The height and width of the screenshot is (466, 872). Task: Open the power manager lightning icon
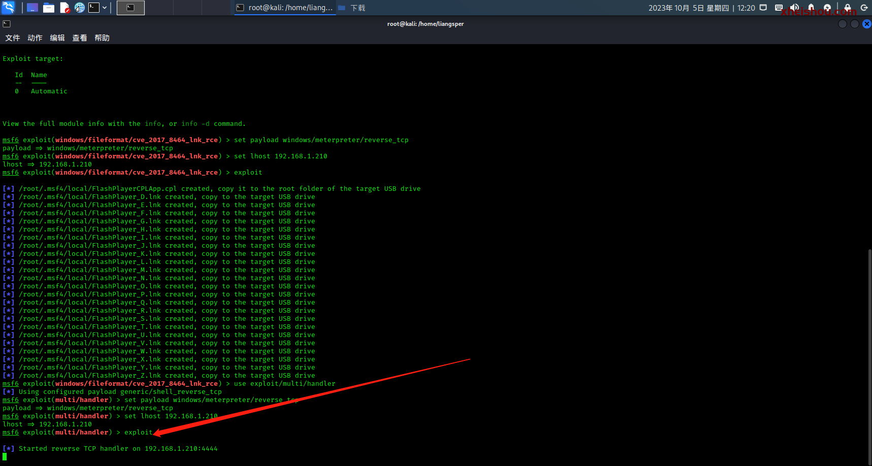827,8
